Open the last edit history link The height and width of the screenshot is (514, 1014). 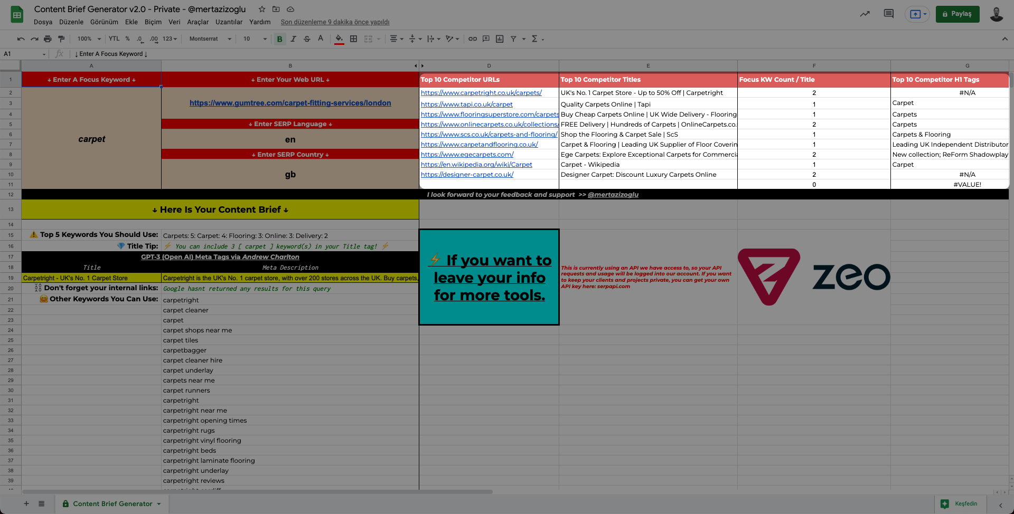335,22
